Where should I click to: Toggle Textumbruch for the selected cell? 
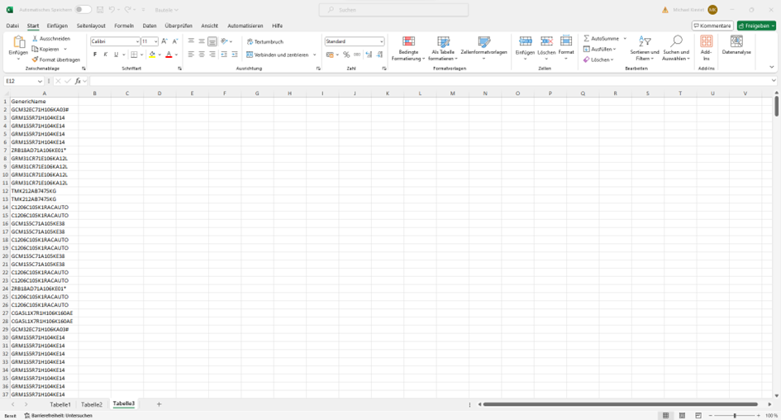coord(264,41)
